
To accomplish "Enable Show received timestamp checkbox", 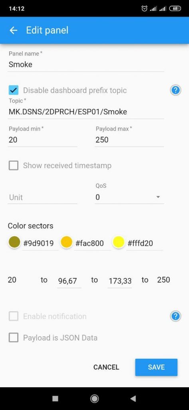I will (x=14, y=165).
